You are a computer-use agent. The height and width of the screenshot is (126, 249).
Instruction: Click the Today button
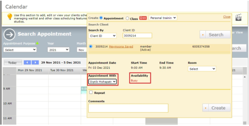(x=12, y=62)
